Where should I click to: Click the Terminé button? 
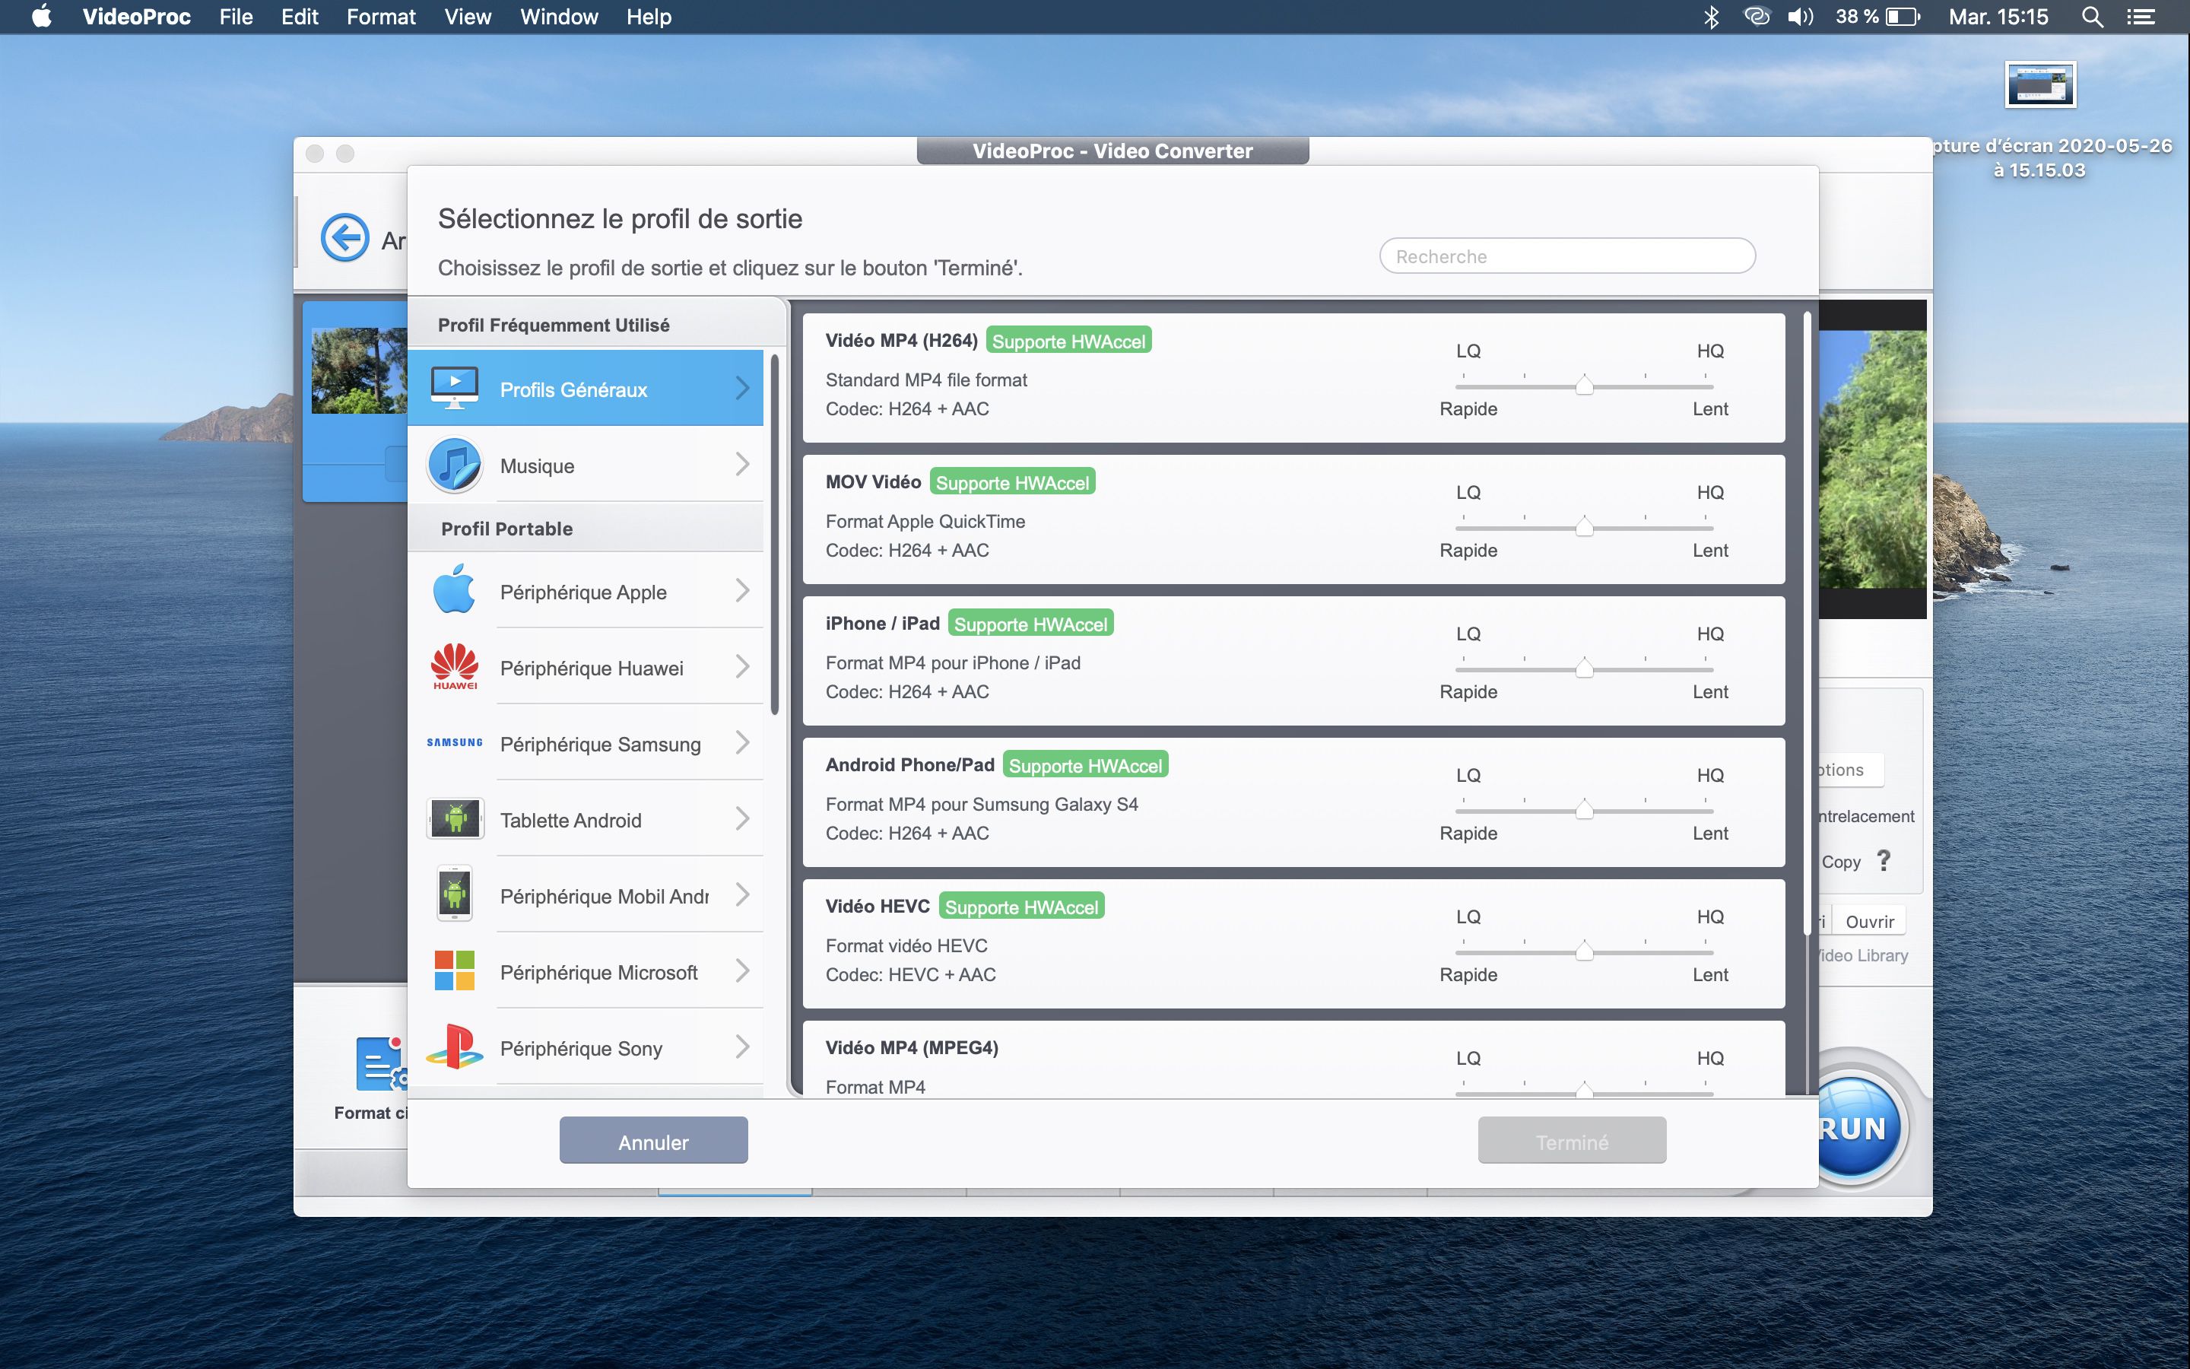[1572, 1141]
